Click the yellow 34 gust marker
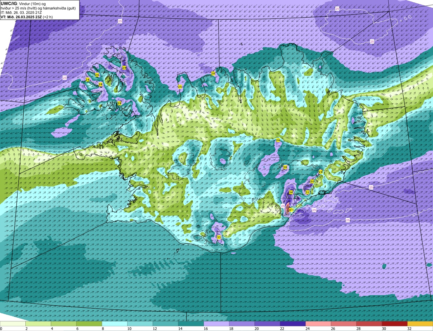433x331 pixels. coord(291,192)
